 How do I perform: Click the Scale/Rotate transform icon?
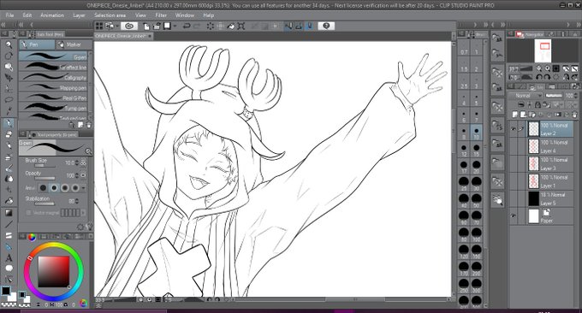click(241, 26)
